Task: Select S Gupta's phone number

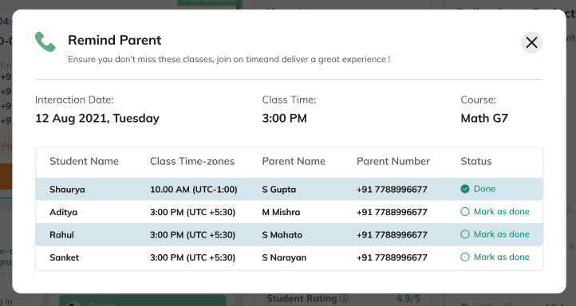Action: 392,190
